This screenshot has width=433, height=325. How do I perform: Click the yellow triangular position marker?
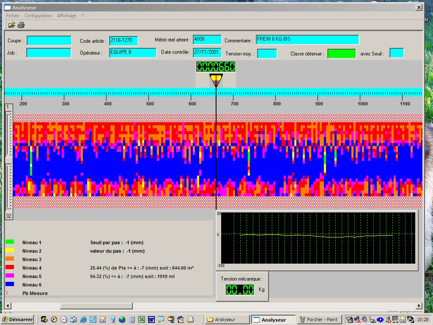pyautogui.click(x=216, y=79)
